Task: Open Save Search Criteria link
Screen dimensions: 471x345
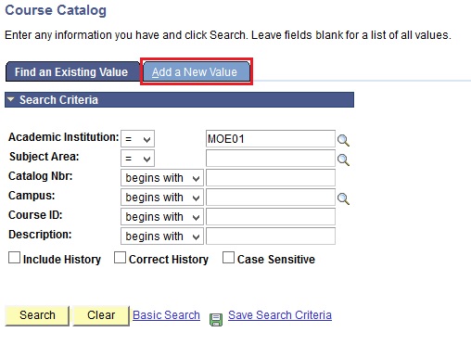Action: tap(280, 315)
